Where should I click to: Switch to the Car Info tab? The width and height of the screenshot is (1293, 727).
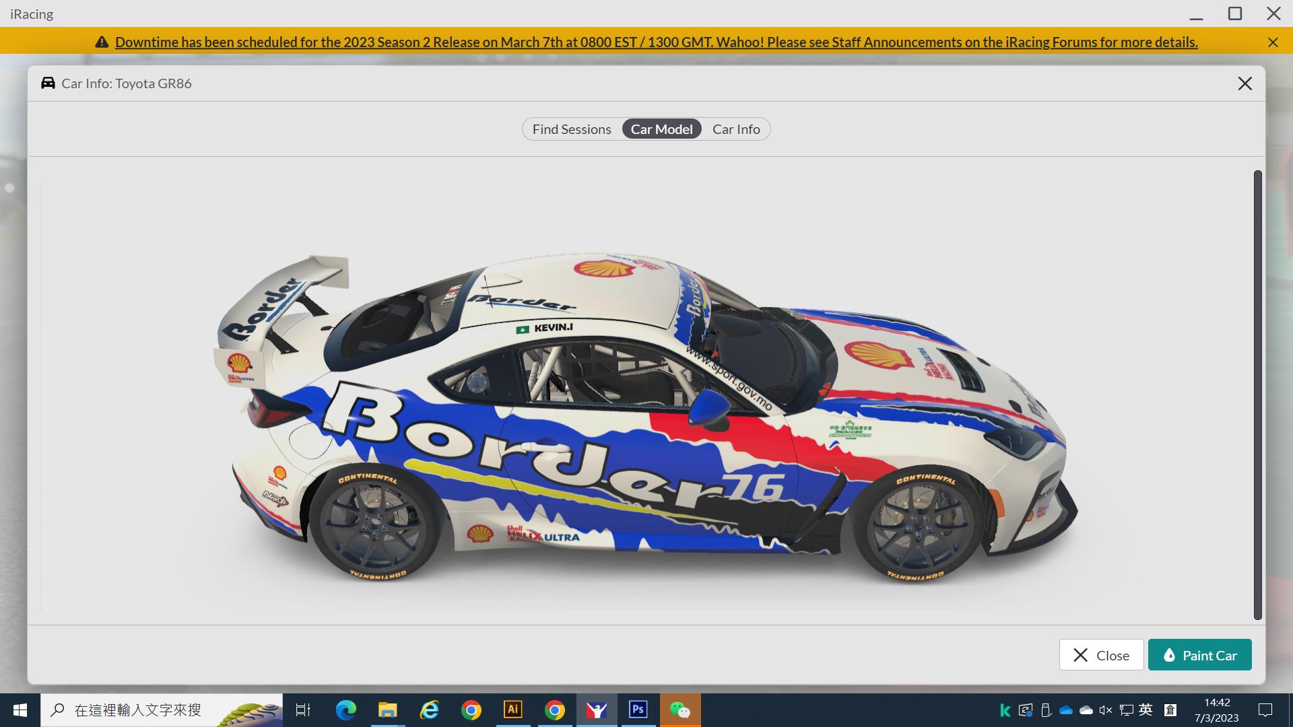click(736, 129)
